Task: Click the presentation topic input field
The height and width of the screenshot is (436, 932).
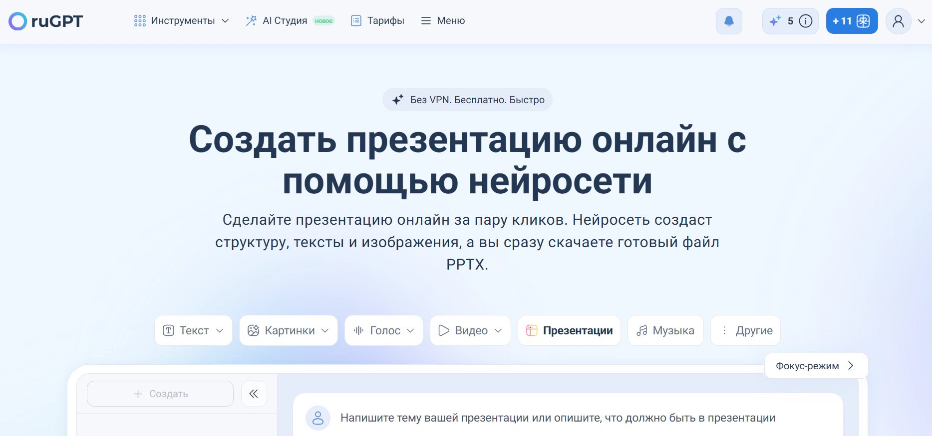Action: tap(558, 418)
